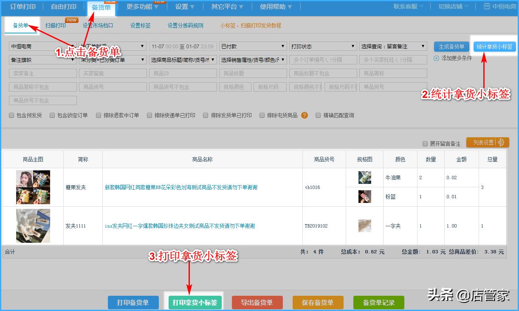Click the 生成备货单 button
519x311 pixels.
coord(451,46)
